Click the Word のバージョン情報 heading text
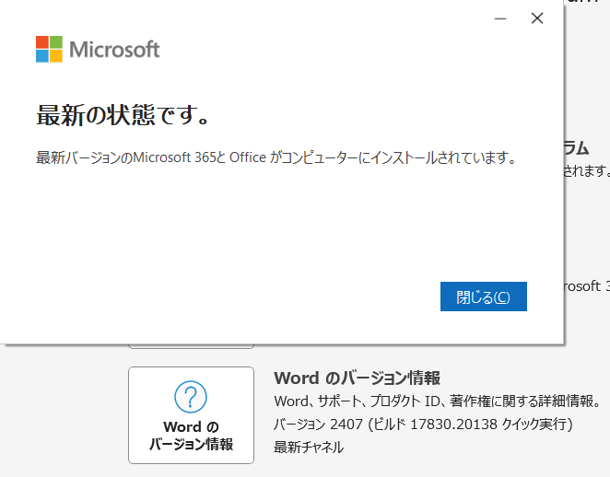Image resolution: width=610 pixels, height=477 pixels. 358,378
